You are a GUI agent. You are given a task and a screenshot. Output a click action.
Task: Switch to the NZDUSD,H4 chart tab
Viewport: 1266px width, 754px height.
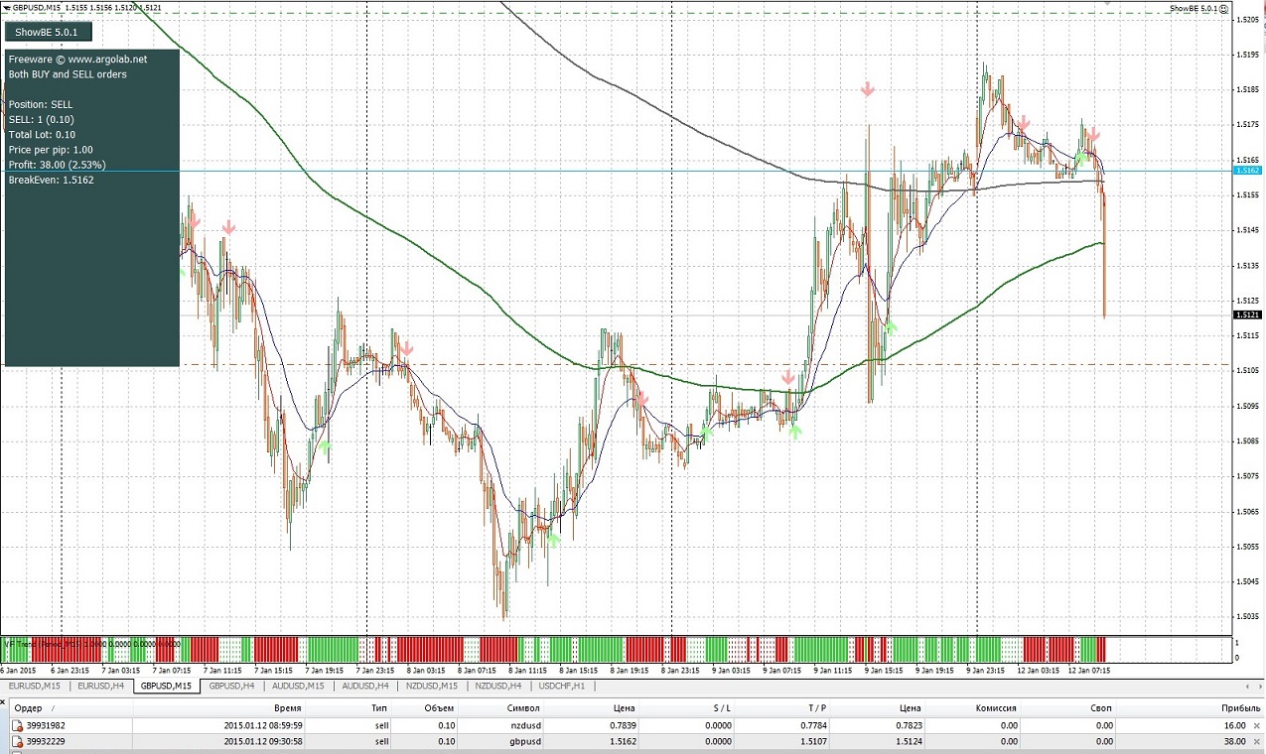click(x=498, y=686)
